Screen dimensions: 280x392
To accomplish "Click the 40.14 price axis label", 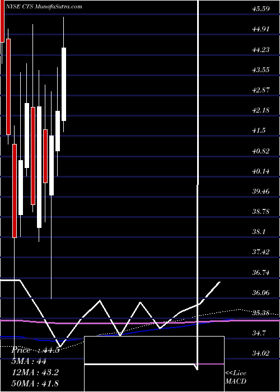I will tap(261, 171).
